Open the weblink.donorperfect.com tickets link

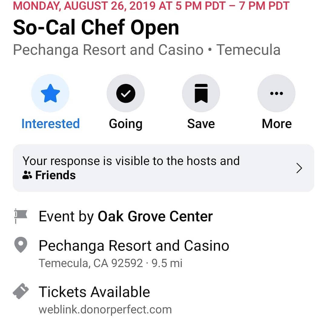105,309
